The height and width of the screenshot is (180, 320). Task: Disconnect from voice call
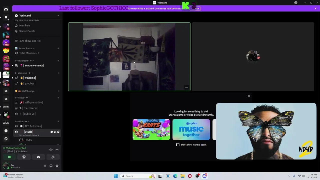pos(57,150)
